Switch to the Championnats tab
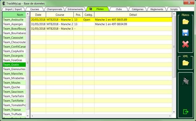The image size is (196, 121). [x=54, y=9]
